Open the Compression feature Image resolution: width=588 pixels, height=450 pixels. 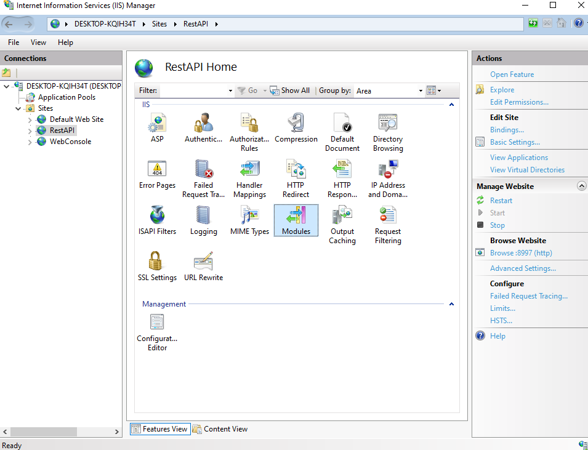point(296,128)
